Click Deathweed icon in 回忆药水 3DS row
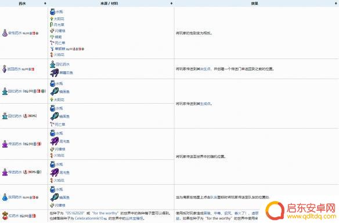339x223 pixels. click(52, 125)
